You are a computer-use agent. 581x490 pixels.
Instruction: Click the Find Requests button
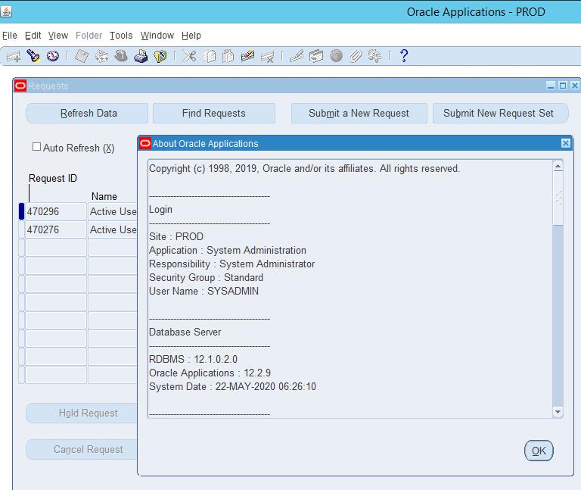(x=214, y=113)
